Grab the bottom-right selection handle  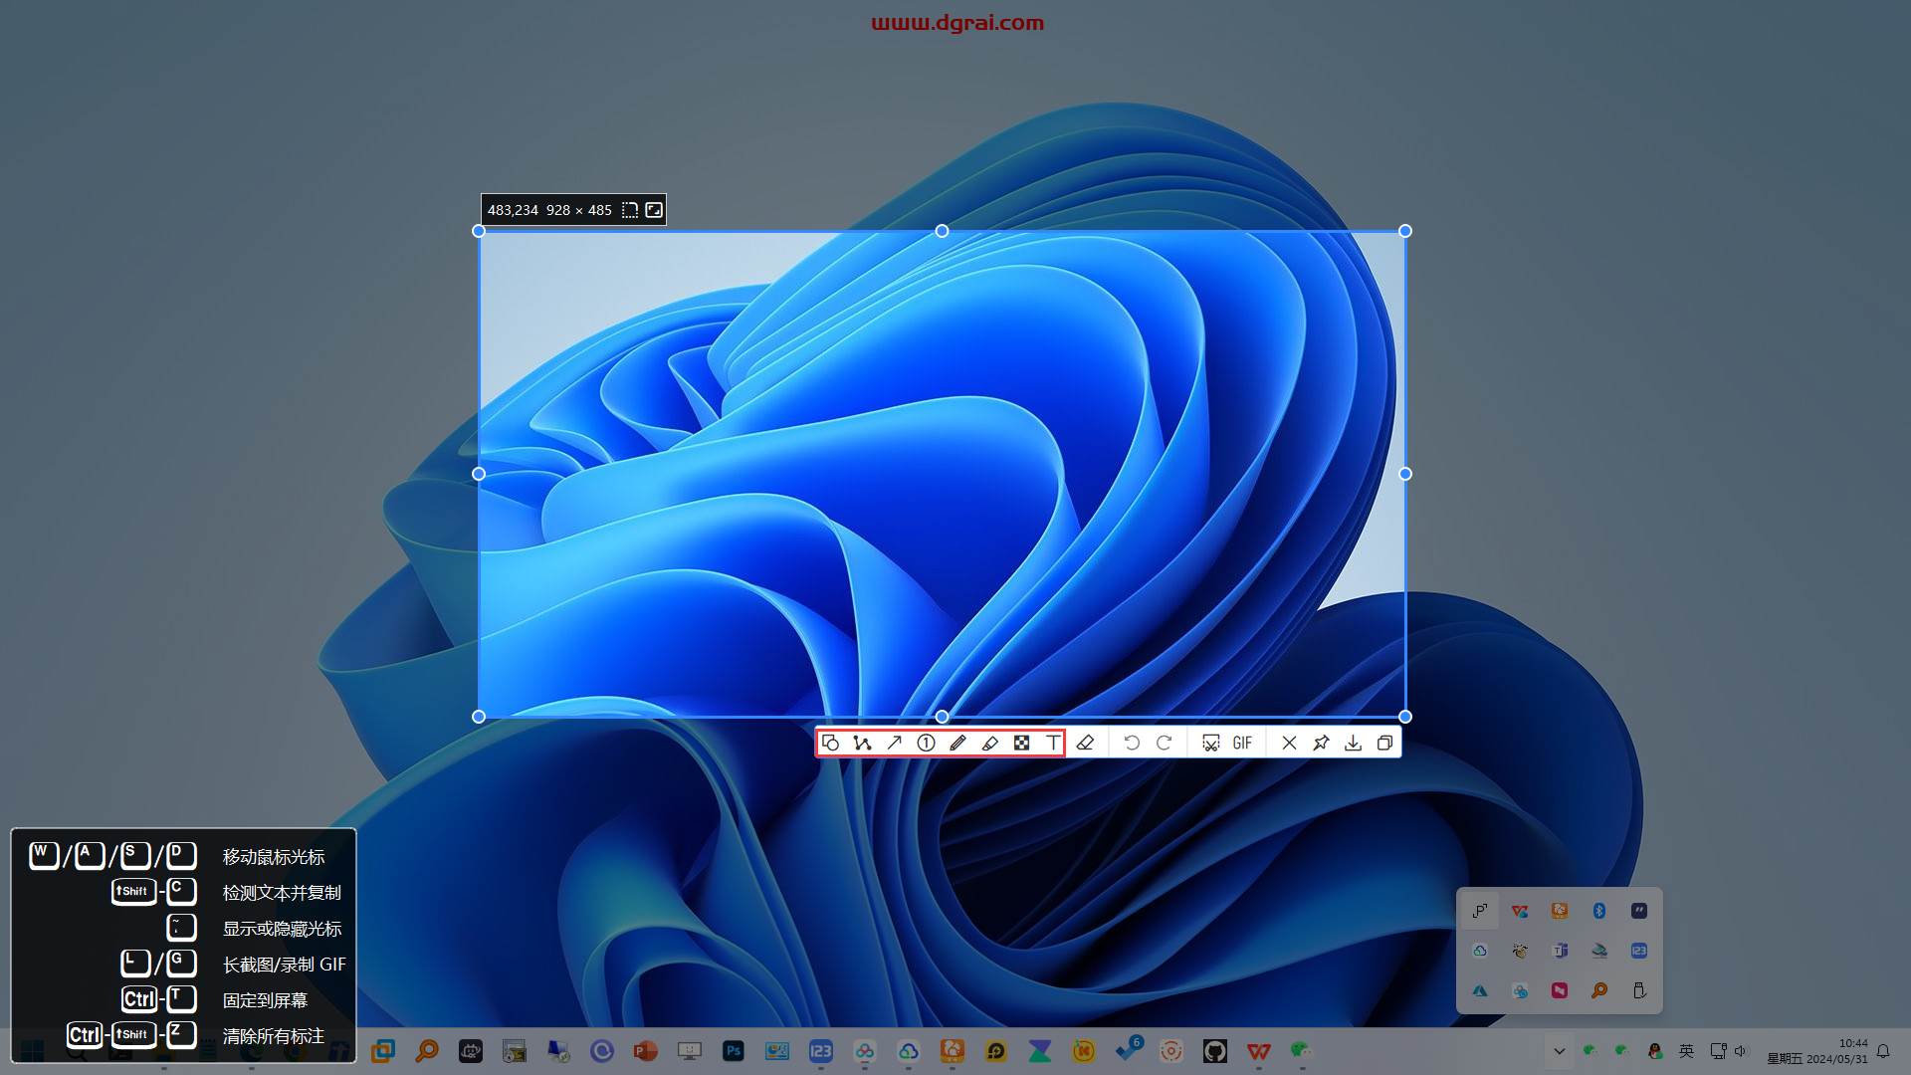pyautogui.click(x=1405, y=717)
